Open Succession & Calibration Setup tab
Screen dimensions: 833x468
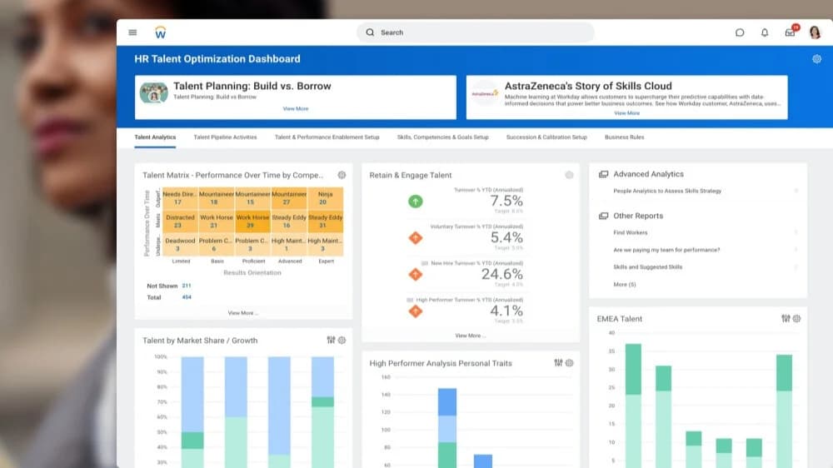(546, 137)
